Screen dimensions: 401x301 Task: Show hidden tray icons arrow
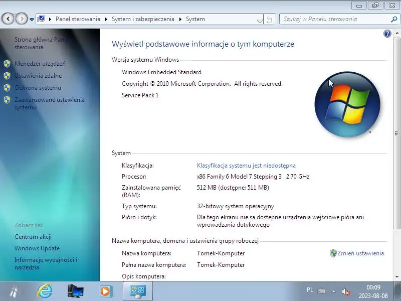[333, 291]
